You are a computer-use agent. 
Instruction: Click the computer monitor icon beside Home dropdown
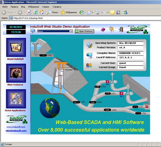33,31
